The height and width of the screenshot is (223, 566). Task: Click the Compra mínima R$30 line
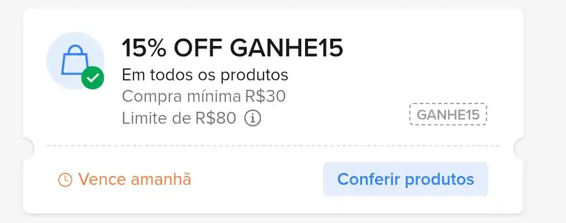[x=204, y=97]
